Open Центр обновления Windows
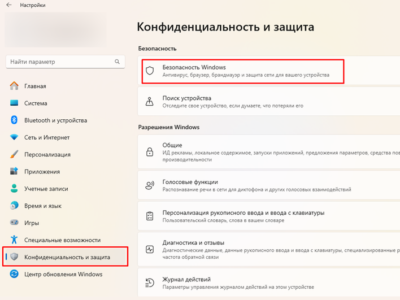Image resolution: width=400 pixels, height=300 pixels. click(x=65, y=274)
